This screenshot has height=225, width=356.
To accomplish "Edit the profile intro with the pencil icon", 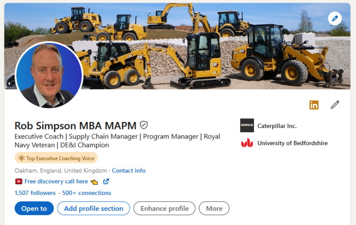I will 335,105.
